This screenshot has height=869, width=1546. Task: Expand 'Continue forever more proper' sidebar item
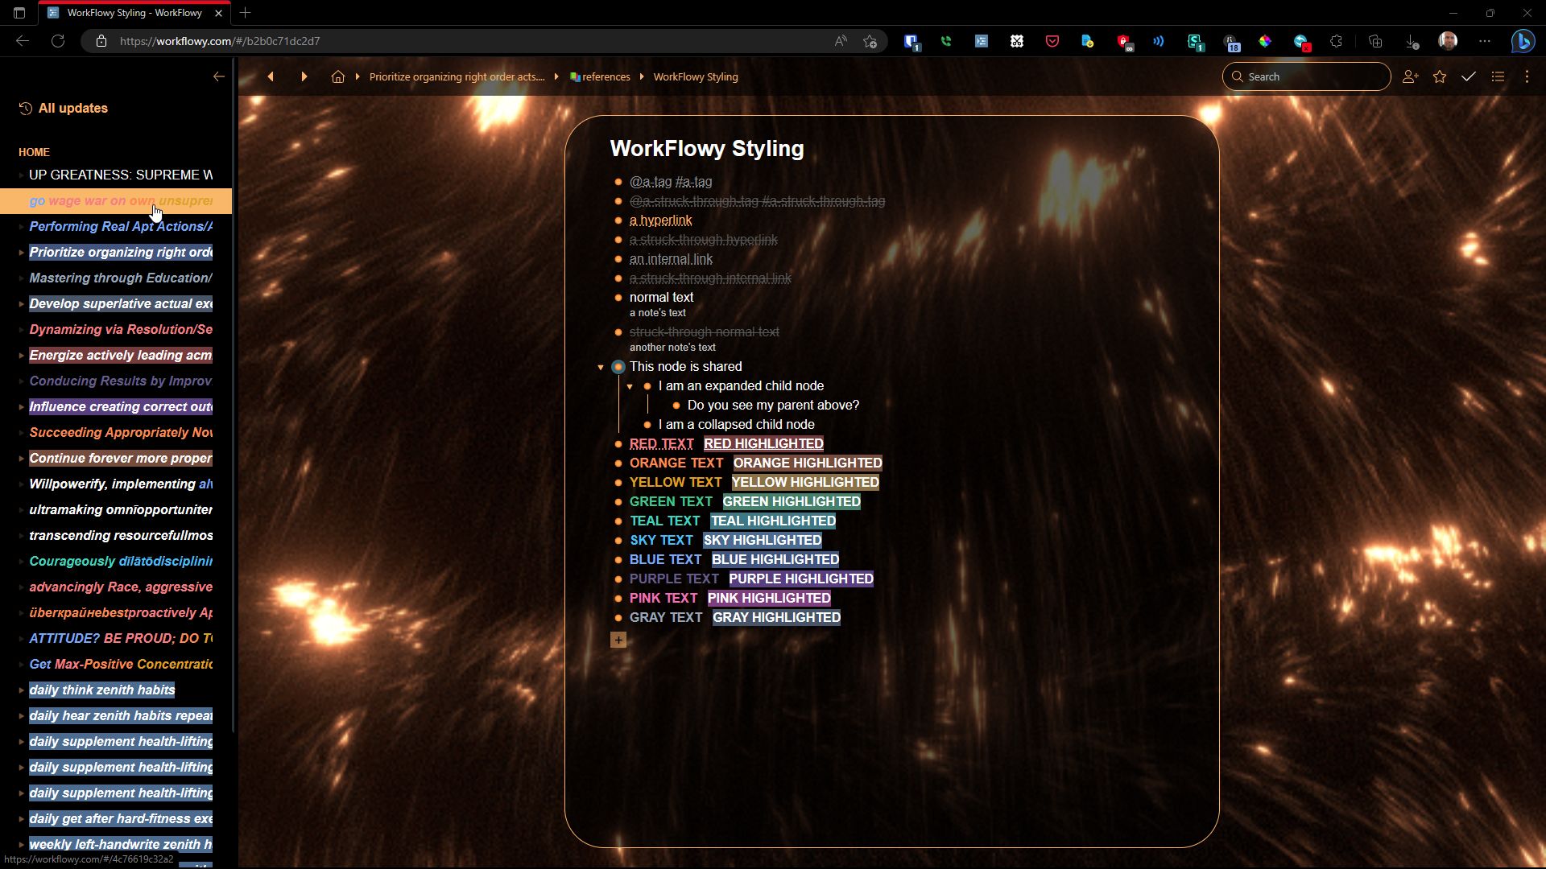coord(21,459)
